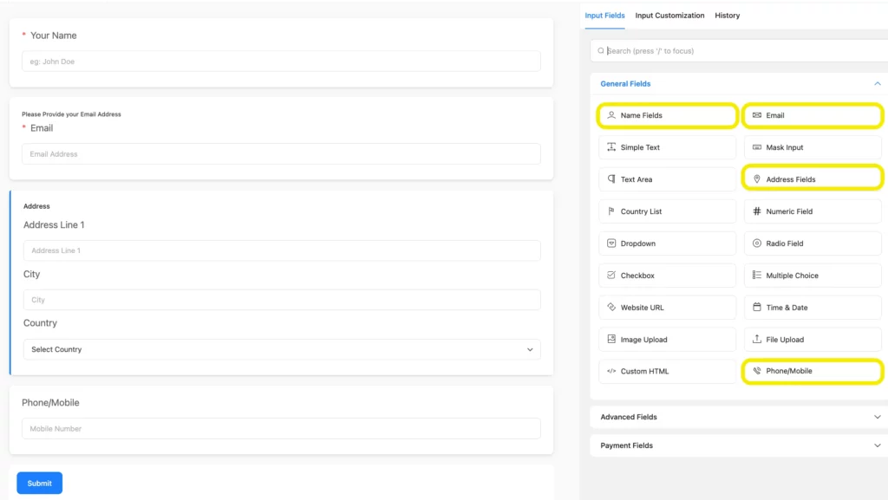Click the File Upload arrow icon

click(x=756, y=339)
